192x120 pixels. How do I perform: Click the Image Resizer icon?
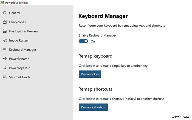(4, 40)
